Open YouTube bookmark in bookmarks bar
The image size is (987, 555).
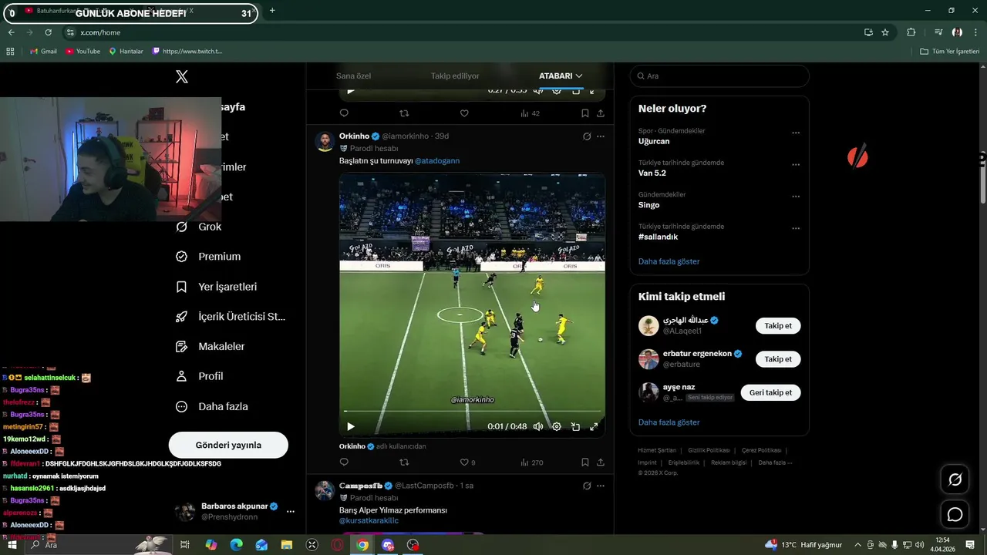point(83,51)
